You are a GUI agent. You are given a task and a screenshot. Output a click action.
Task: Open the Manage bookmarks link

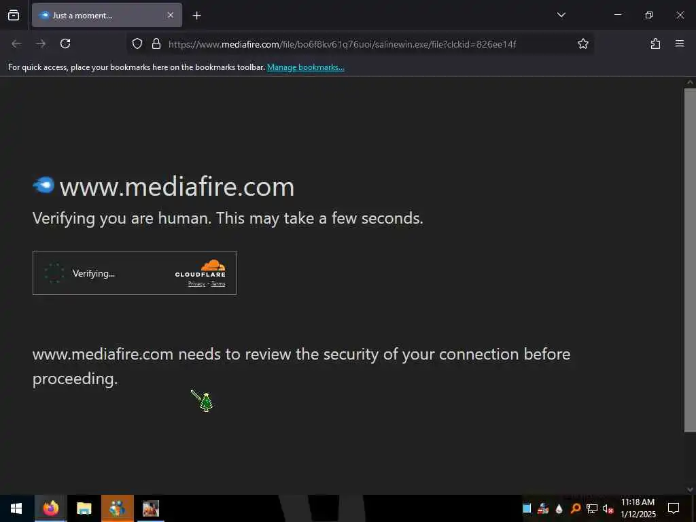click(305, 67)
